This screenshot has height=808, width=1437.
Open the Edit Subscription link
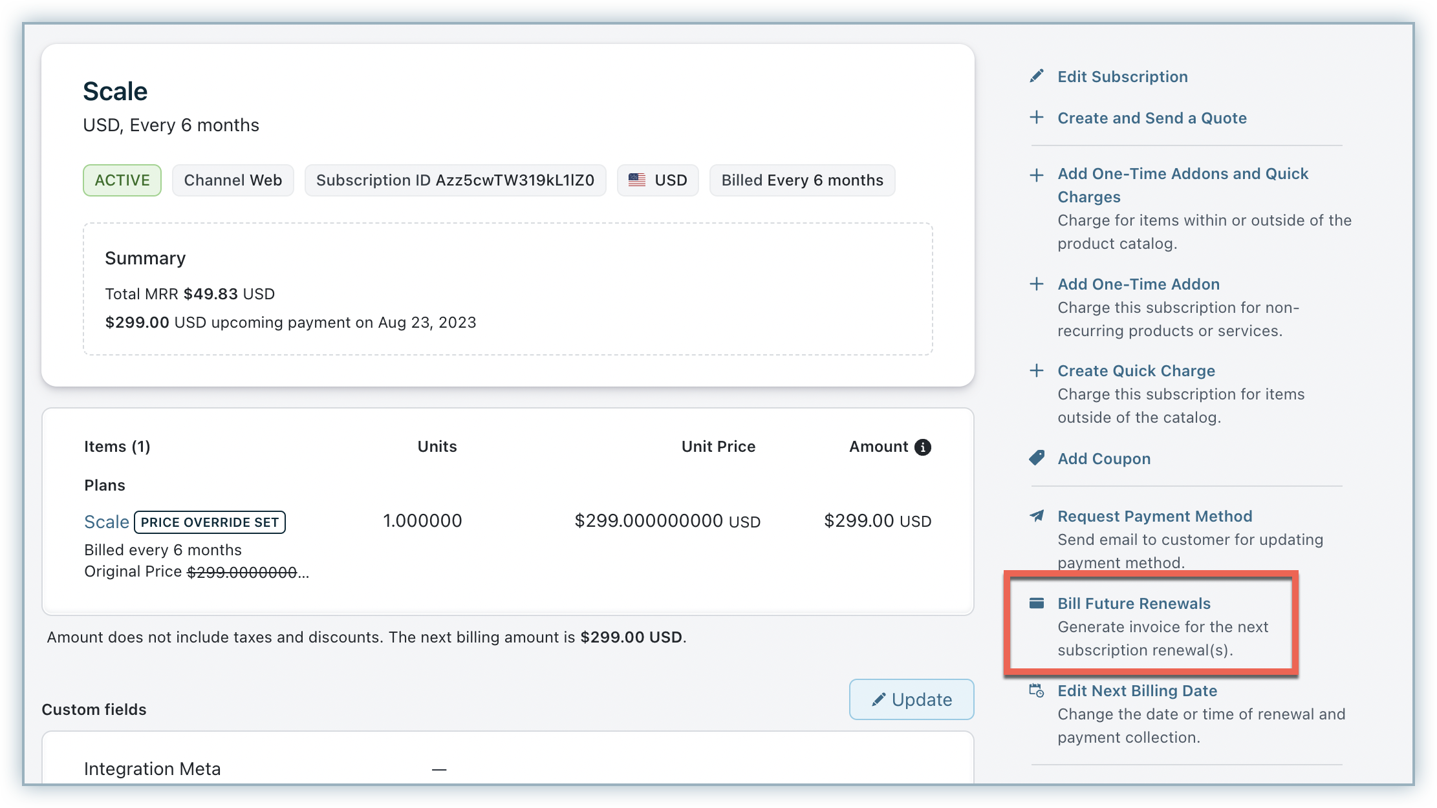point(1122,76)
